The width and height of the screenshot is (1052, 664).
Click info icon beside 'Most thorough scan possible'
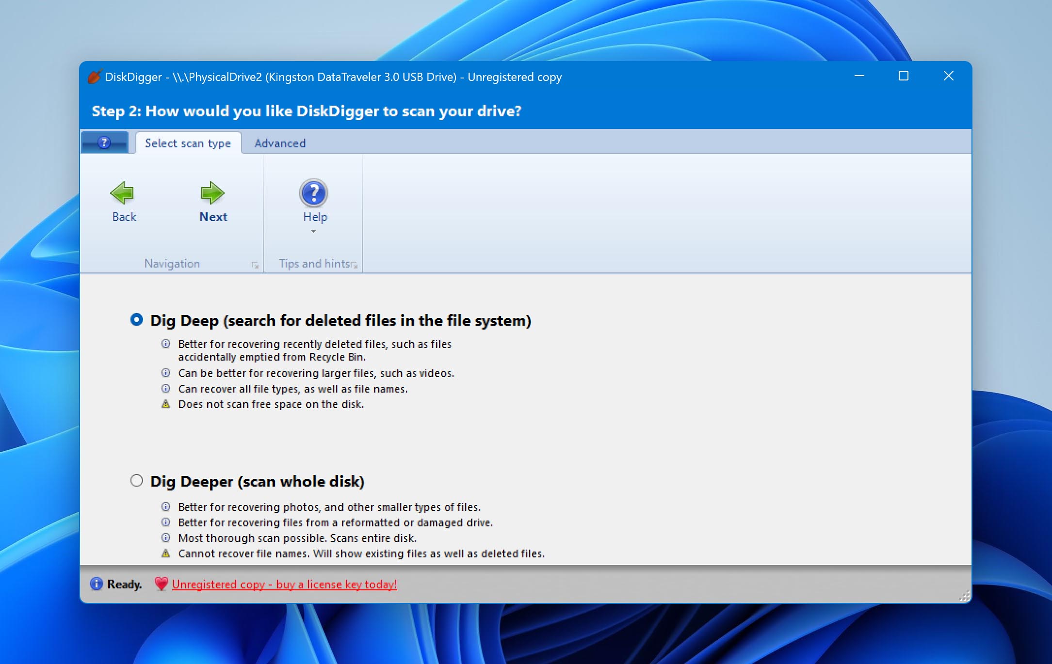point(166,538)
